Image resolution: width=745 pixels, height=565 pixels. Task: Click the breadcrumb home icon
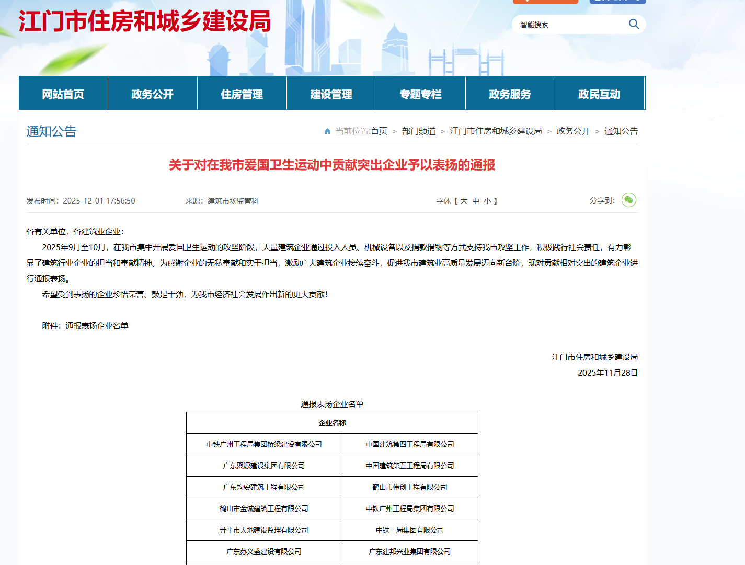click(327, 131)
